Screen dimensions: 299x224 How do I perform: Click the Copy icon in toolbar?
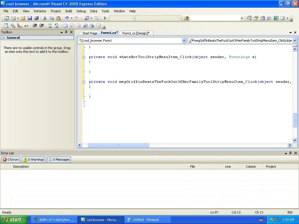point(51,18)
